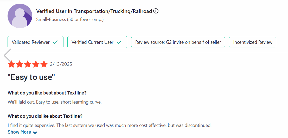288x138 pixels.
Task: Click the first star in the rating
Action: coord(11,64)
